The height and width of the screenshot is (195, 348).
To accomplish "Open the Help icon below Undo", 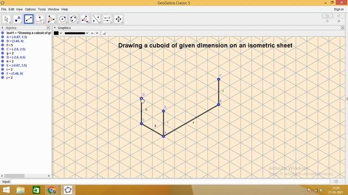I will point(327,21).
